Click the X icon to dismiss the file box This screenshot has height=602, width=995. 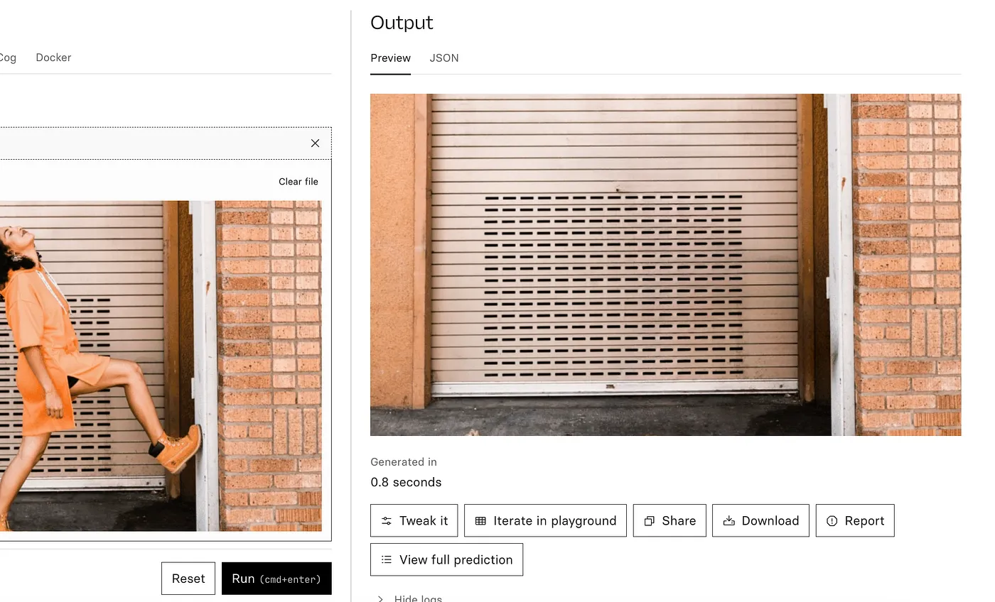coord(315,143)
